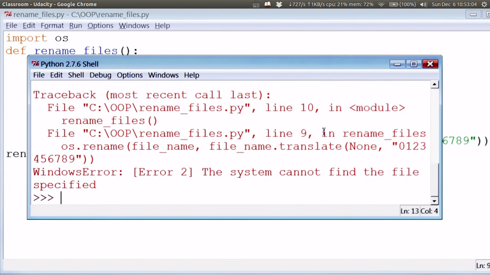Viewport: 490px width, 275px height.
Task: Open Debug menu in Python Shell
Action: (100, 75)
